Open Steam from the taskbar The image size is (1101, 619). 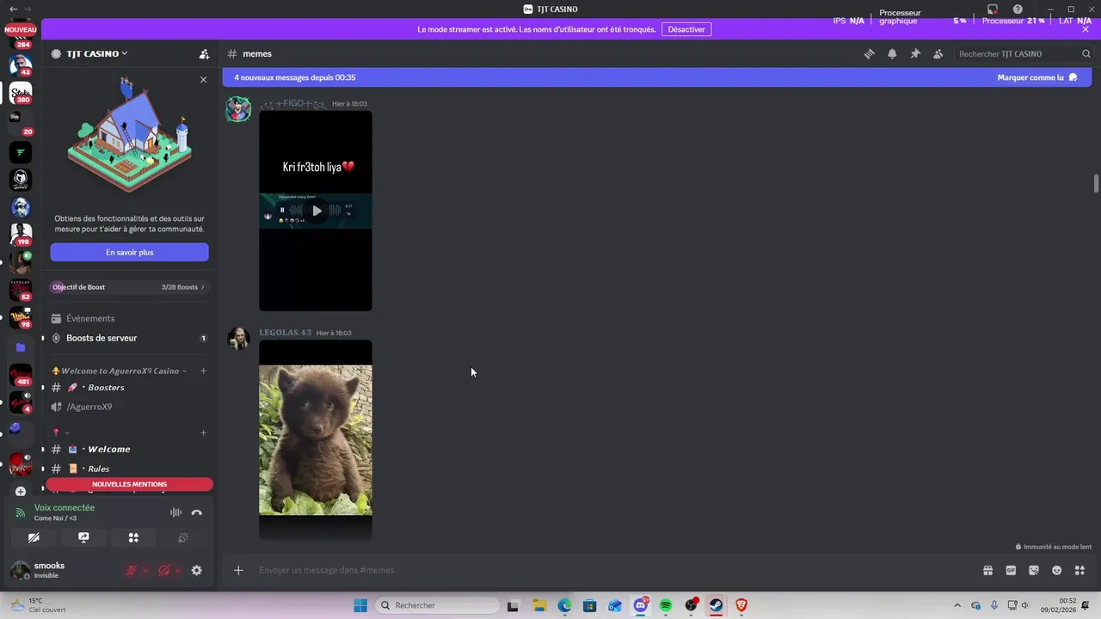click(716, 605)
